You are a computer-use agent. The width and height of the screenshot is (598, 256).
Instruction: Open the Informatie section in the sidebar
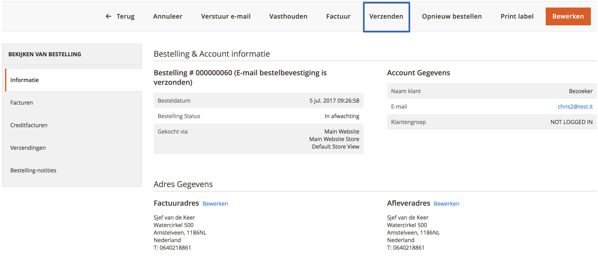[25, 80]
